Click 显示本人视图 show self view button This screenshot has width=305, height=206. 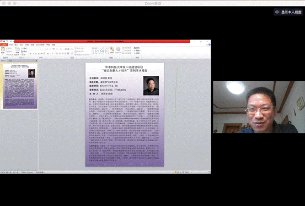[x=288, y=12]
